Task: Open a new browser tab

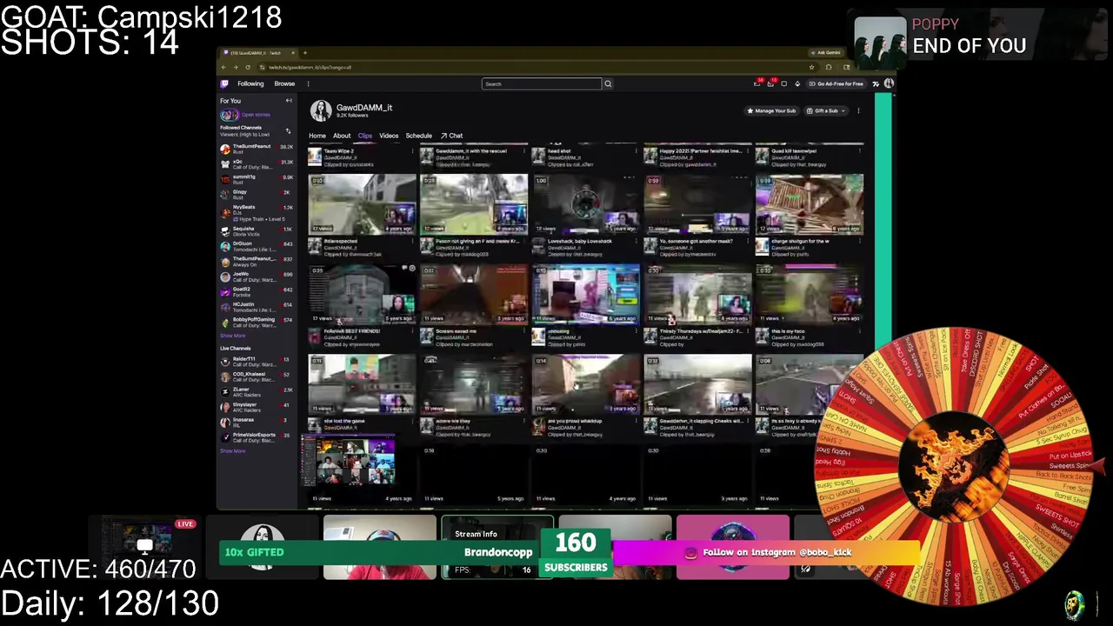Action: 304,53
